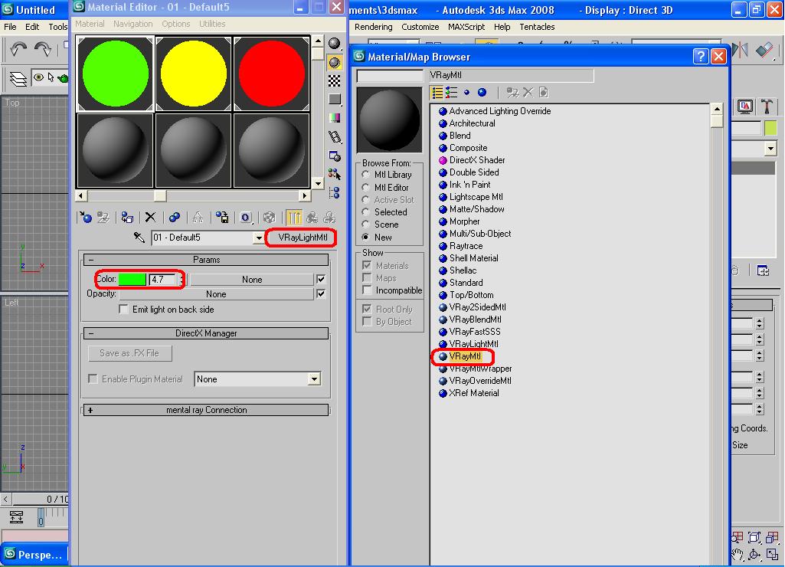Click the yellow-green object color swatch

(x=770, y=128)
